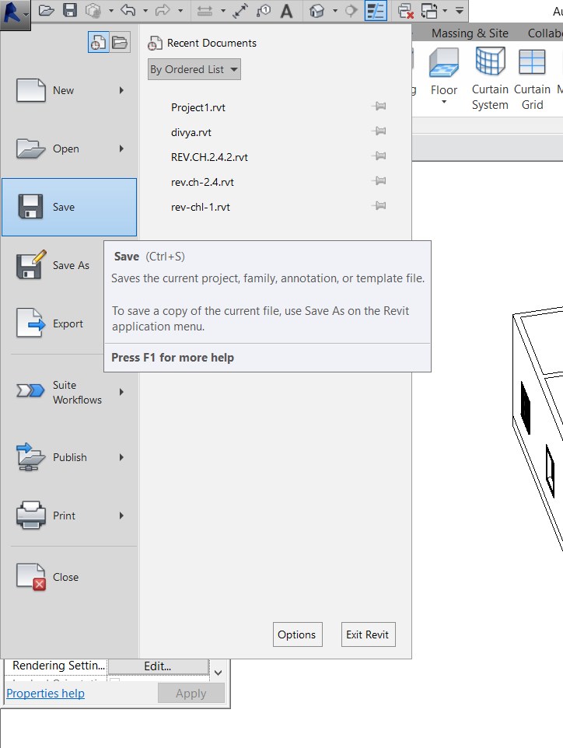Image resolution: width=563 pixels, height=748 pixels.
Task: Open Customize Quick Access Toolbar dropdown
Action: pyautogui.click(x=459, y=10)
